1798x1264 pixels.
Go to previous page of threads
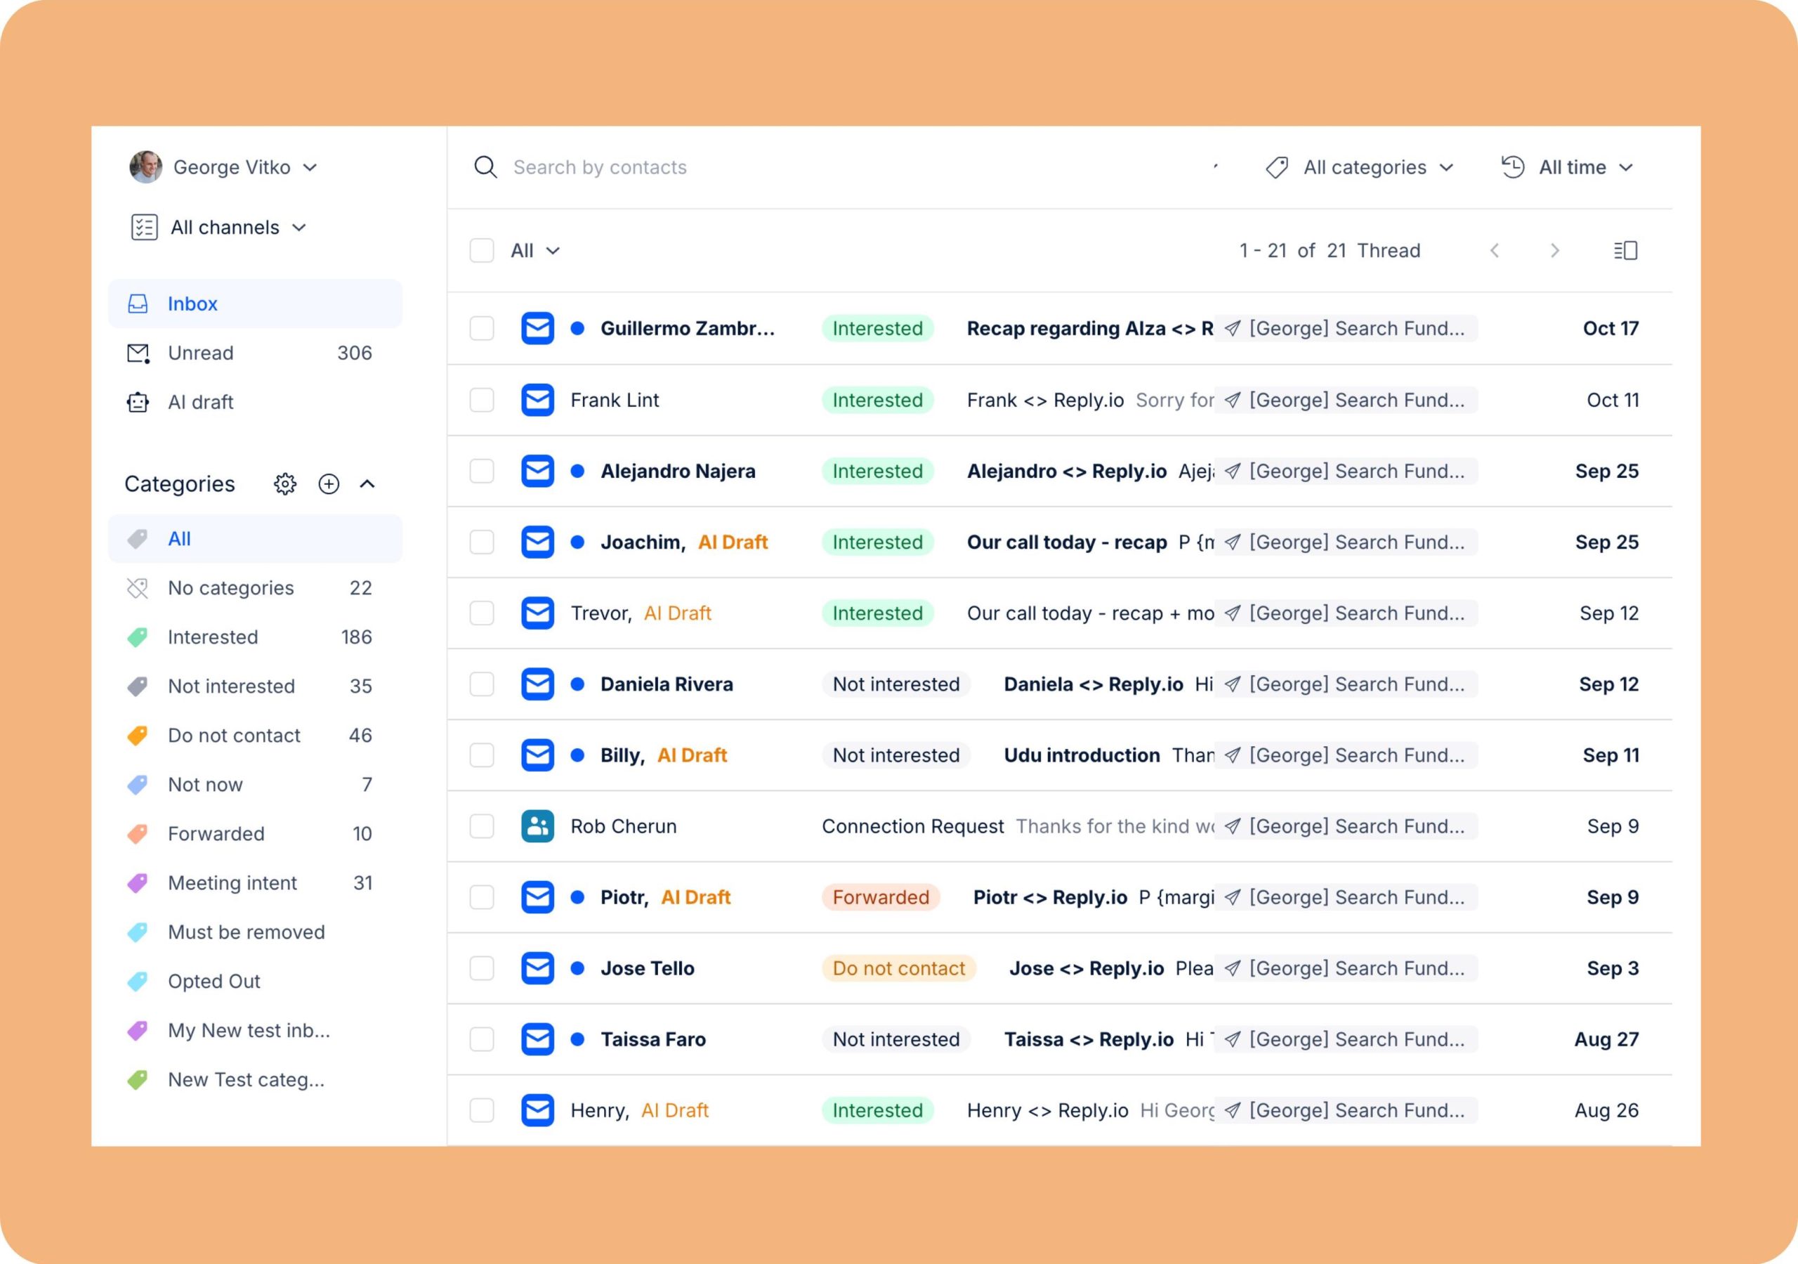point(1495,250)
